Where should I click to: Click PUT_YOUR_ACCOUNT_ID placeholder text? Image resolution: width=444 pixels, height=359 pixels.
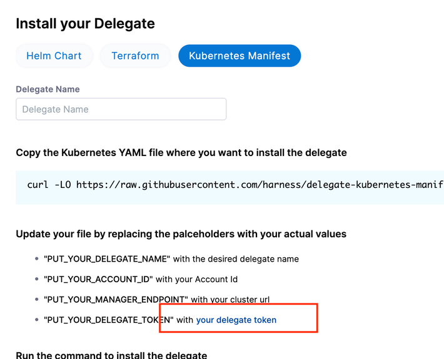tap(98, 279)
